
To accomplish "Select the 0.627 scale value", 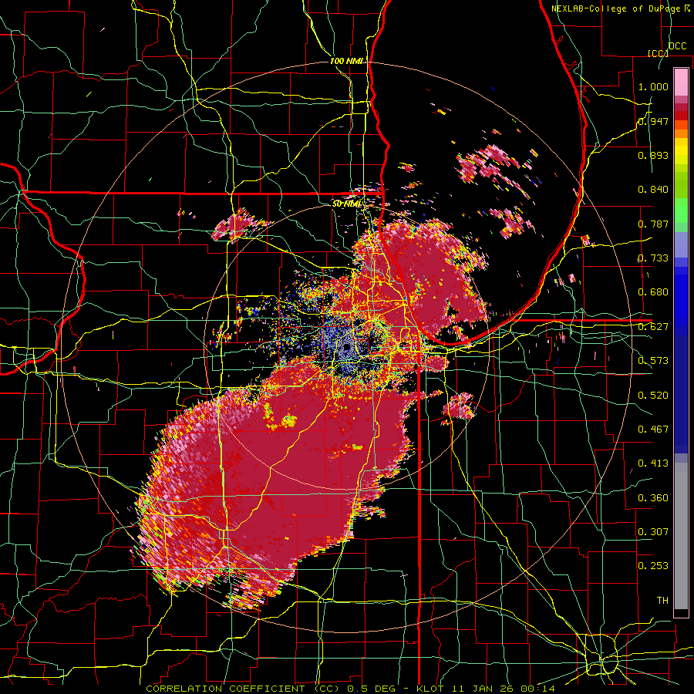I will click(653, 327).
